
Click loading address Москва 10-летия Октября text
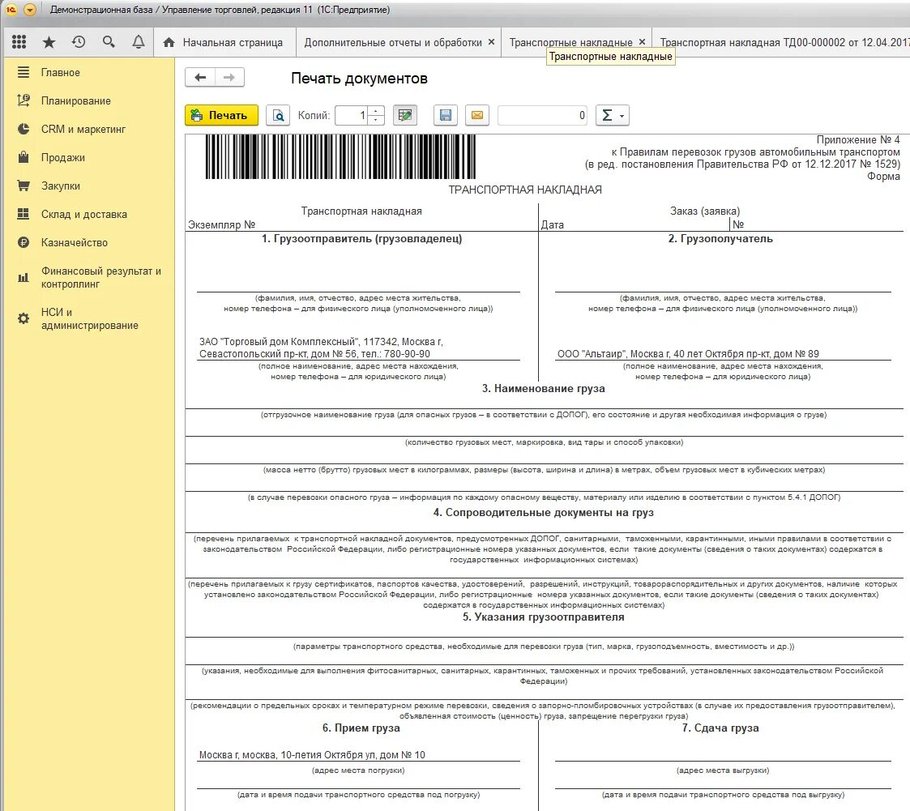pos(312,755)
